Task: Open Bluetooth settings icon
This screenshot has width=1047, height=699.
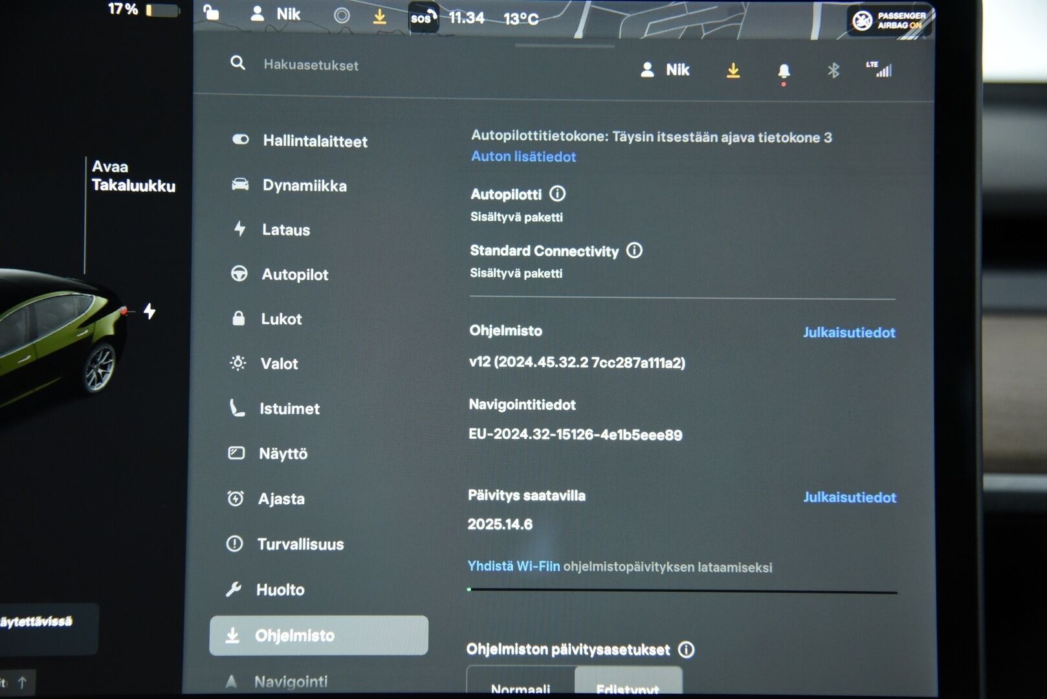Action: [x=833, y=70]
